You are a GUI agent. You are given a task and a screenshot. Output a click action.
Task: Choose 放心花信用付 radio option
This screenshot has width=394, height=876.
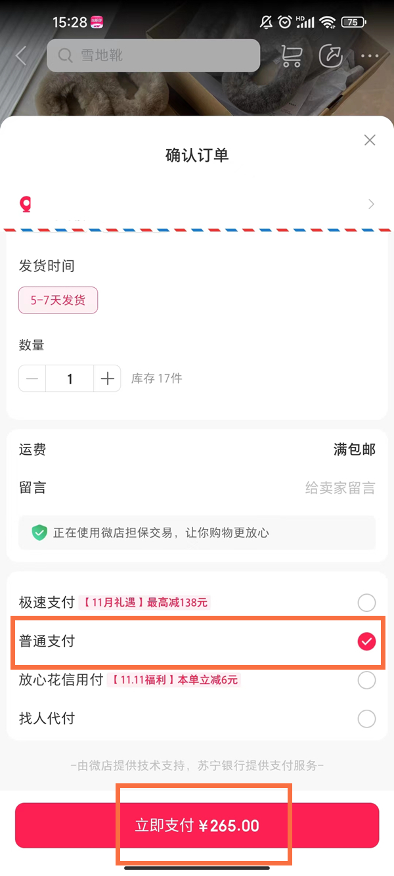(366, 680)
